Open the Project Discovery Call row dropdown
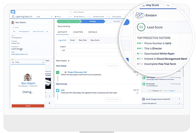This screenshot has width=196, height=133. click(x=137, y=75)
